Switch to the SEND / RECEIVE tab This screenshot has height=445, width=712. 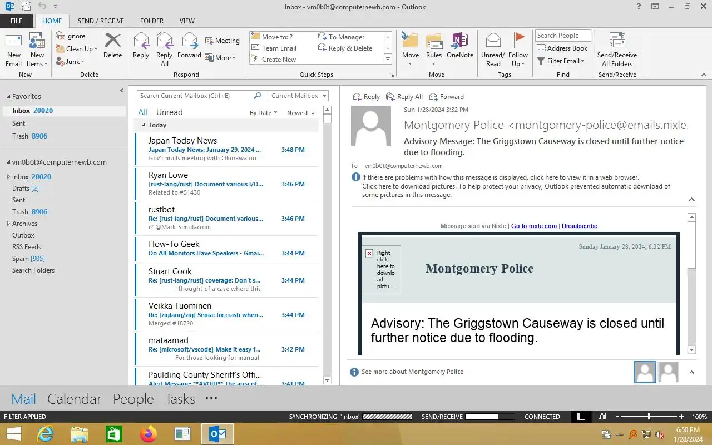pyautogui.click(x=101, y=21)
